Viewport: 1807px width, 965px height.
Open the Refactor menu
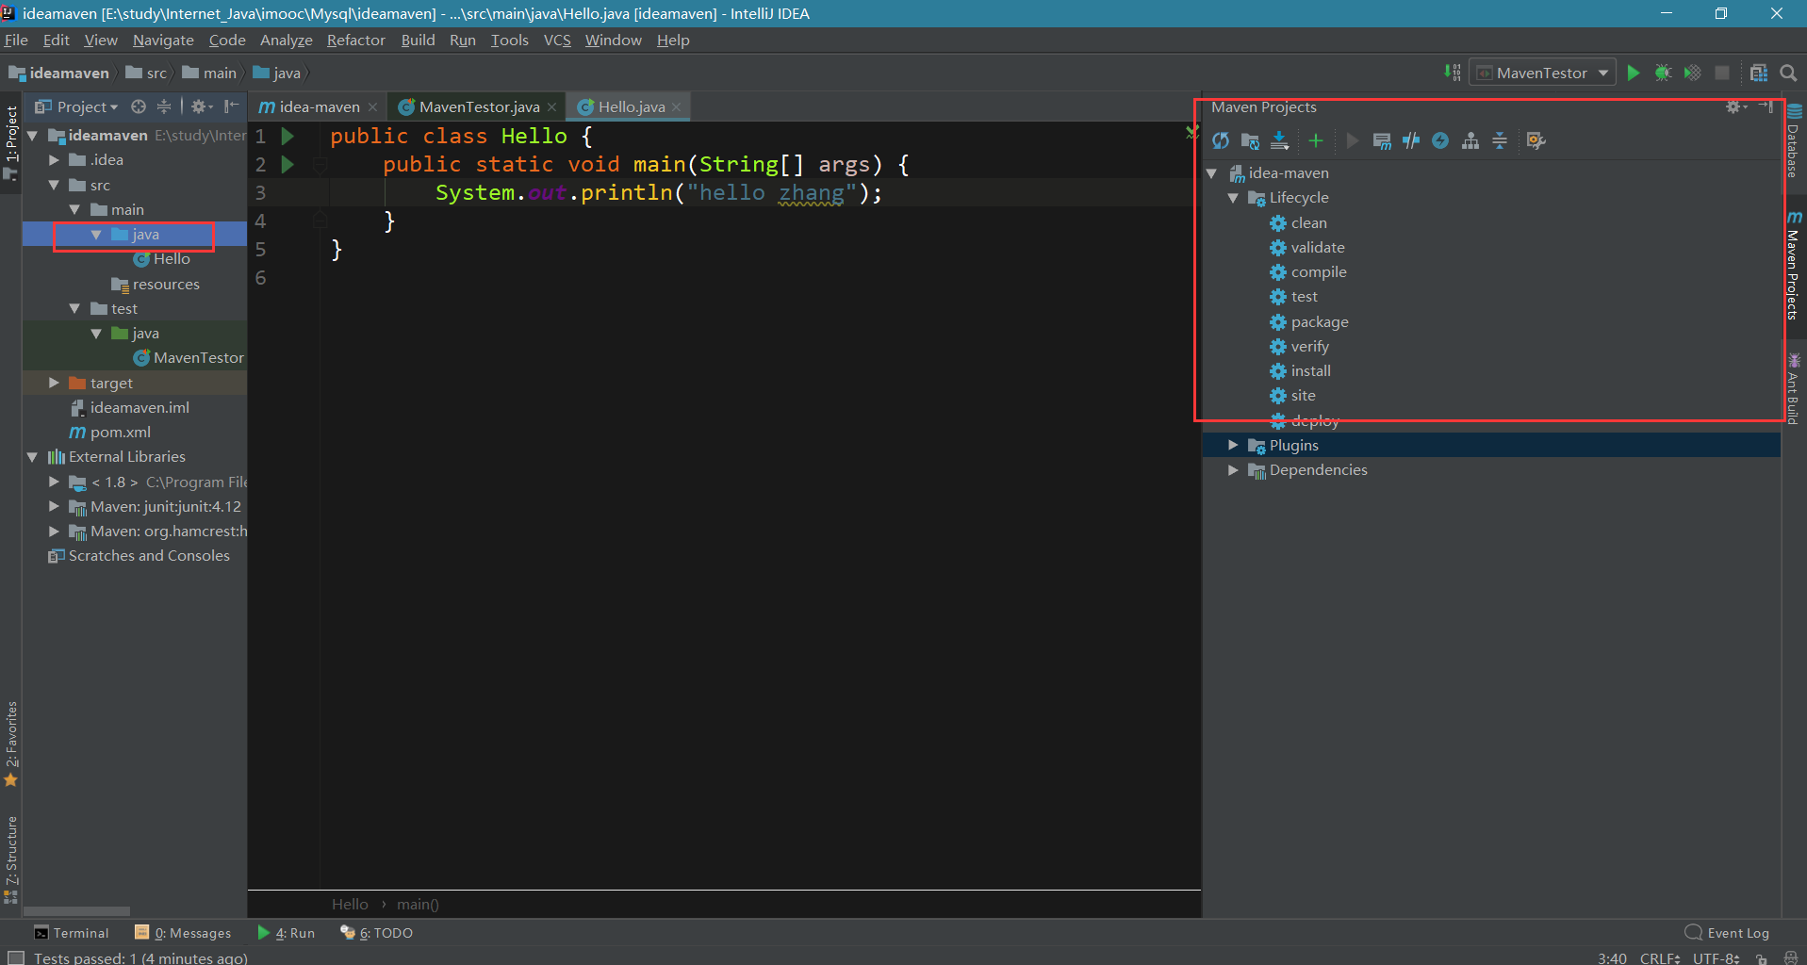pyautogui.click(x=355, y=40)
